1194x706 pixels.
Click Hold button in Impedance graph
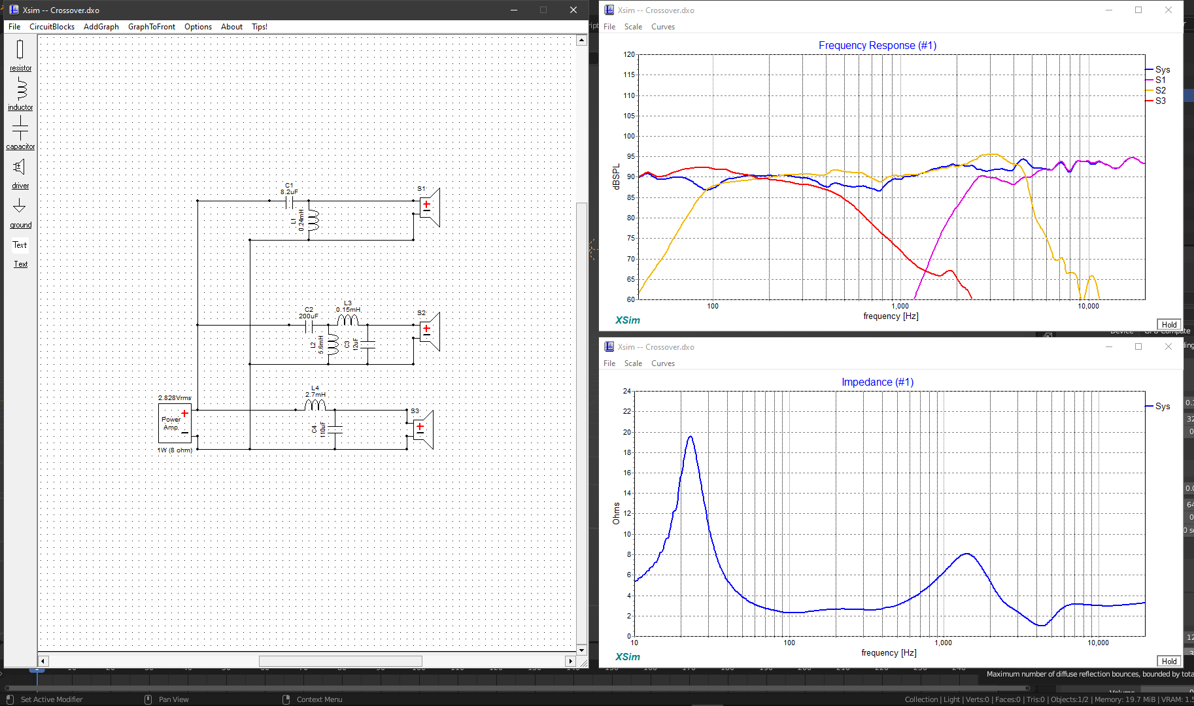(1169, 661)
